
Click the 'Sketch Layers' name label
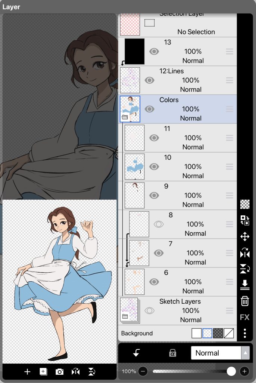pyautogui.click(x=180, y=301)
